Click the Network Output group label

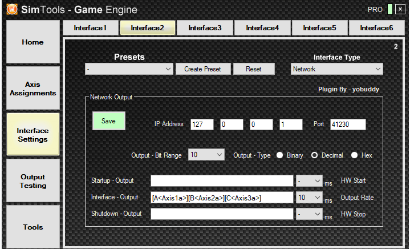click(111, 97)
